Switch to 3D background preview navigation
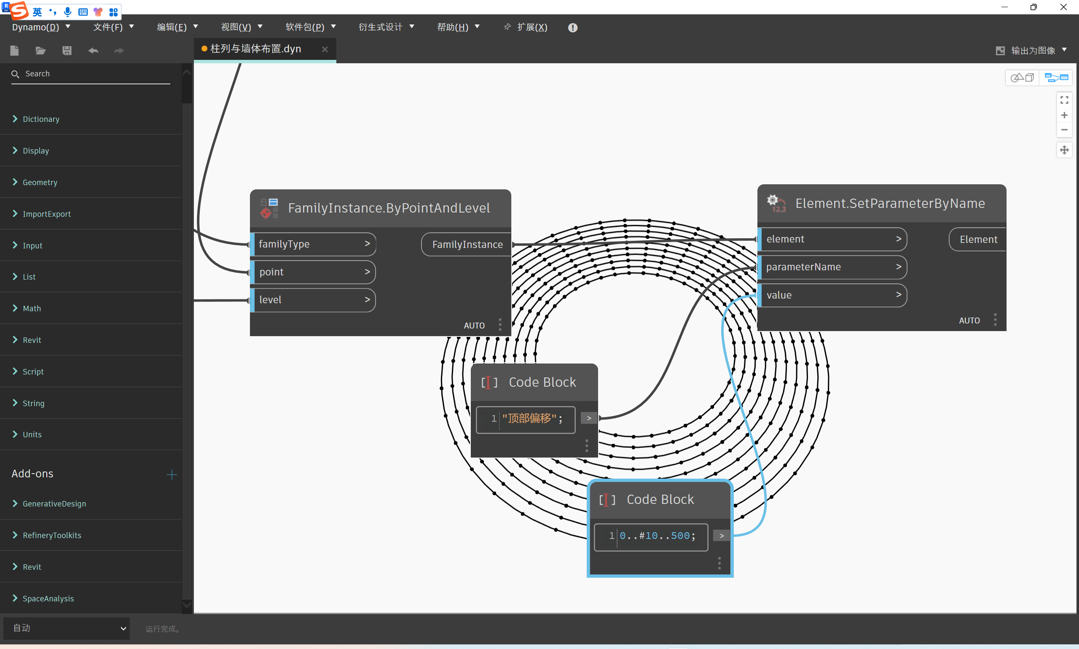Image resolution: width=1079 pixels, height=649 pixels. tap(1022, 78)
